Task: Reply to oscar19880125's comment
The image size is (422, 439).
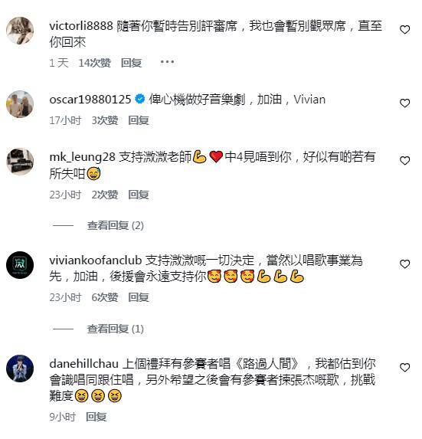Action: 139,120
